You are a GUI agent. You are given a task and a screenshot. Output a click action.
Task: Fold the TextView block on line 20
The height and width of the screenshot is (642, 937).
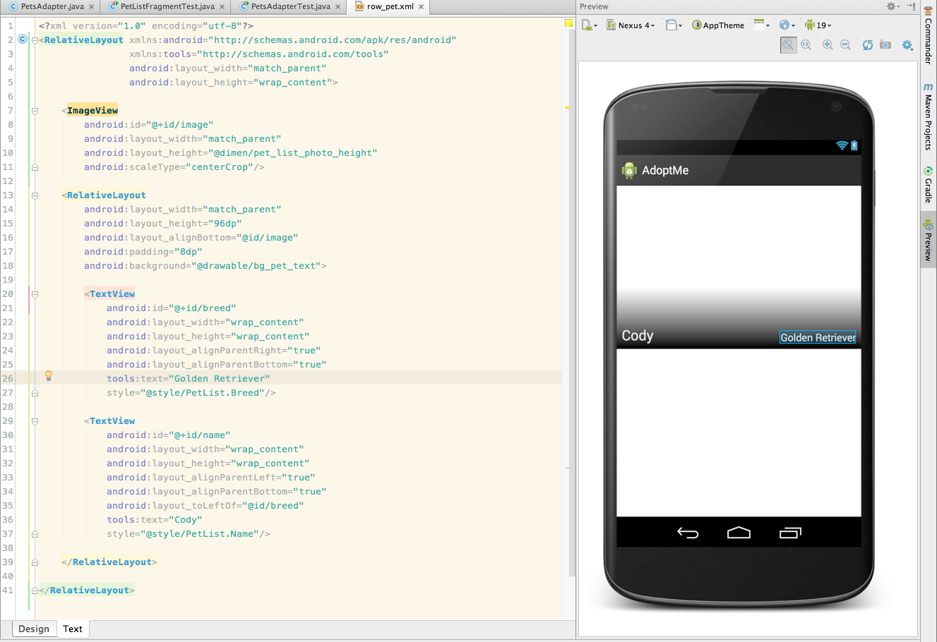(x=35, y=294)
